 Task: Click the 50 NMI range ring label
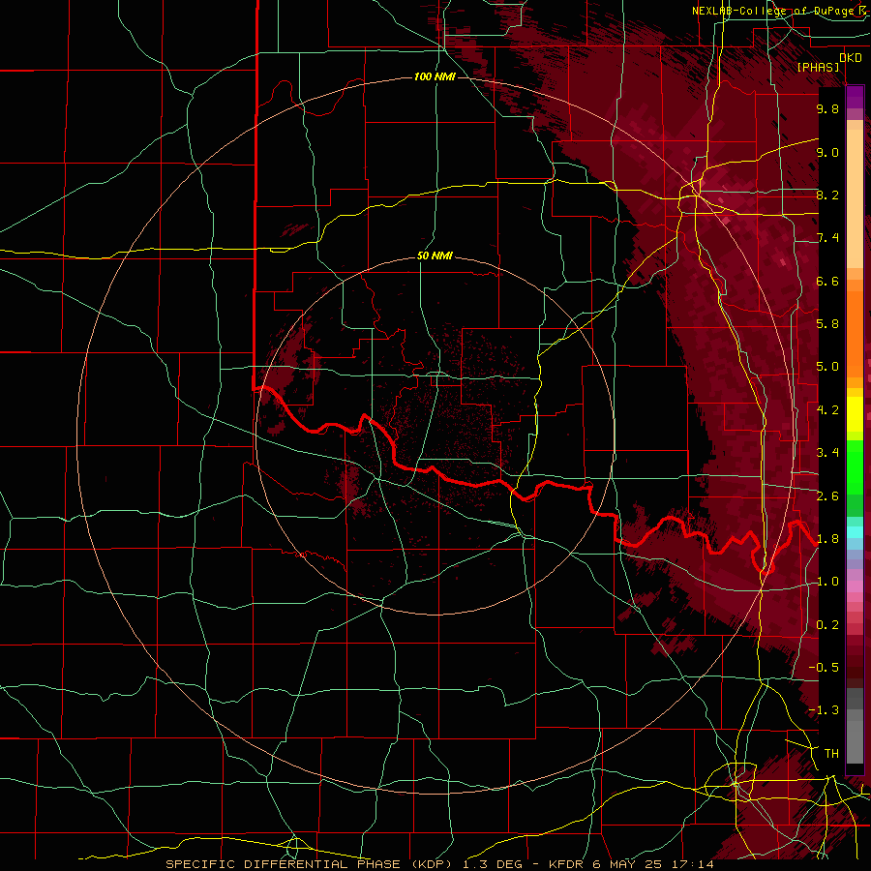pos(435,256)
